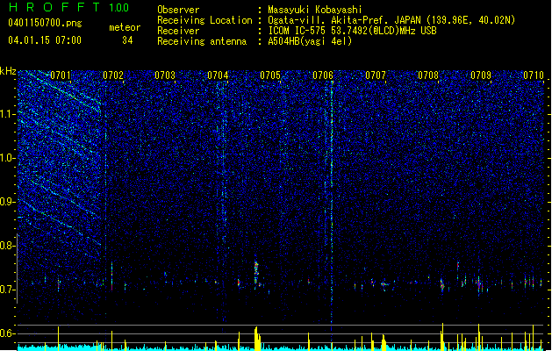The width and height of the screenshot is (552, 351).
Task: Click the 0.8 kHz frequency axis label
Action: 8,246
